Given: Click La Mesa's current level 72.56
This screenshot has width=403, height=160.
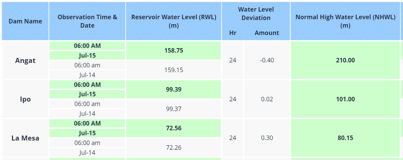Looking at the screenshot, I should pyautogui.click(x=174, y=128).
